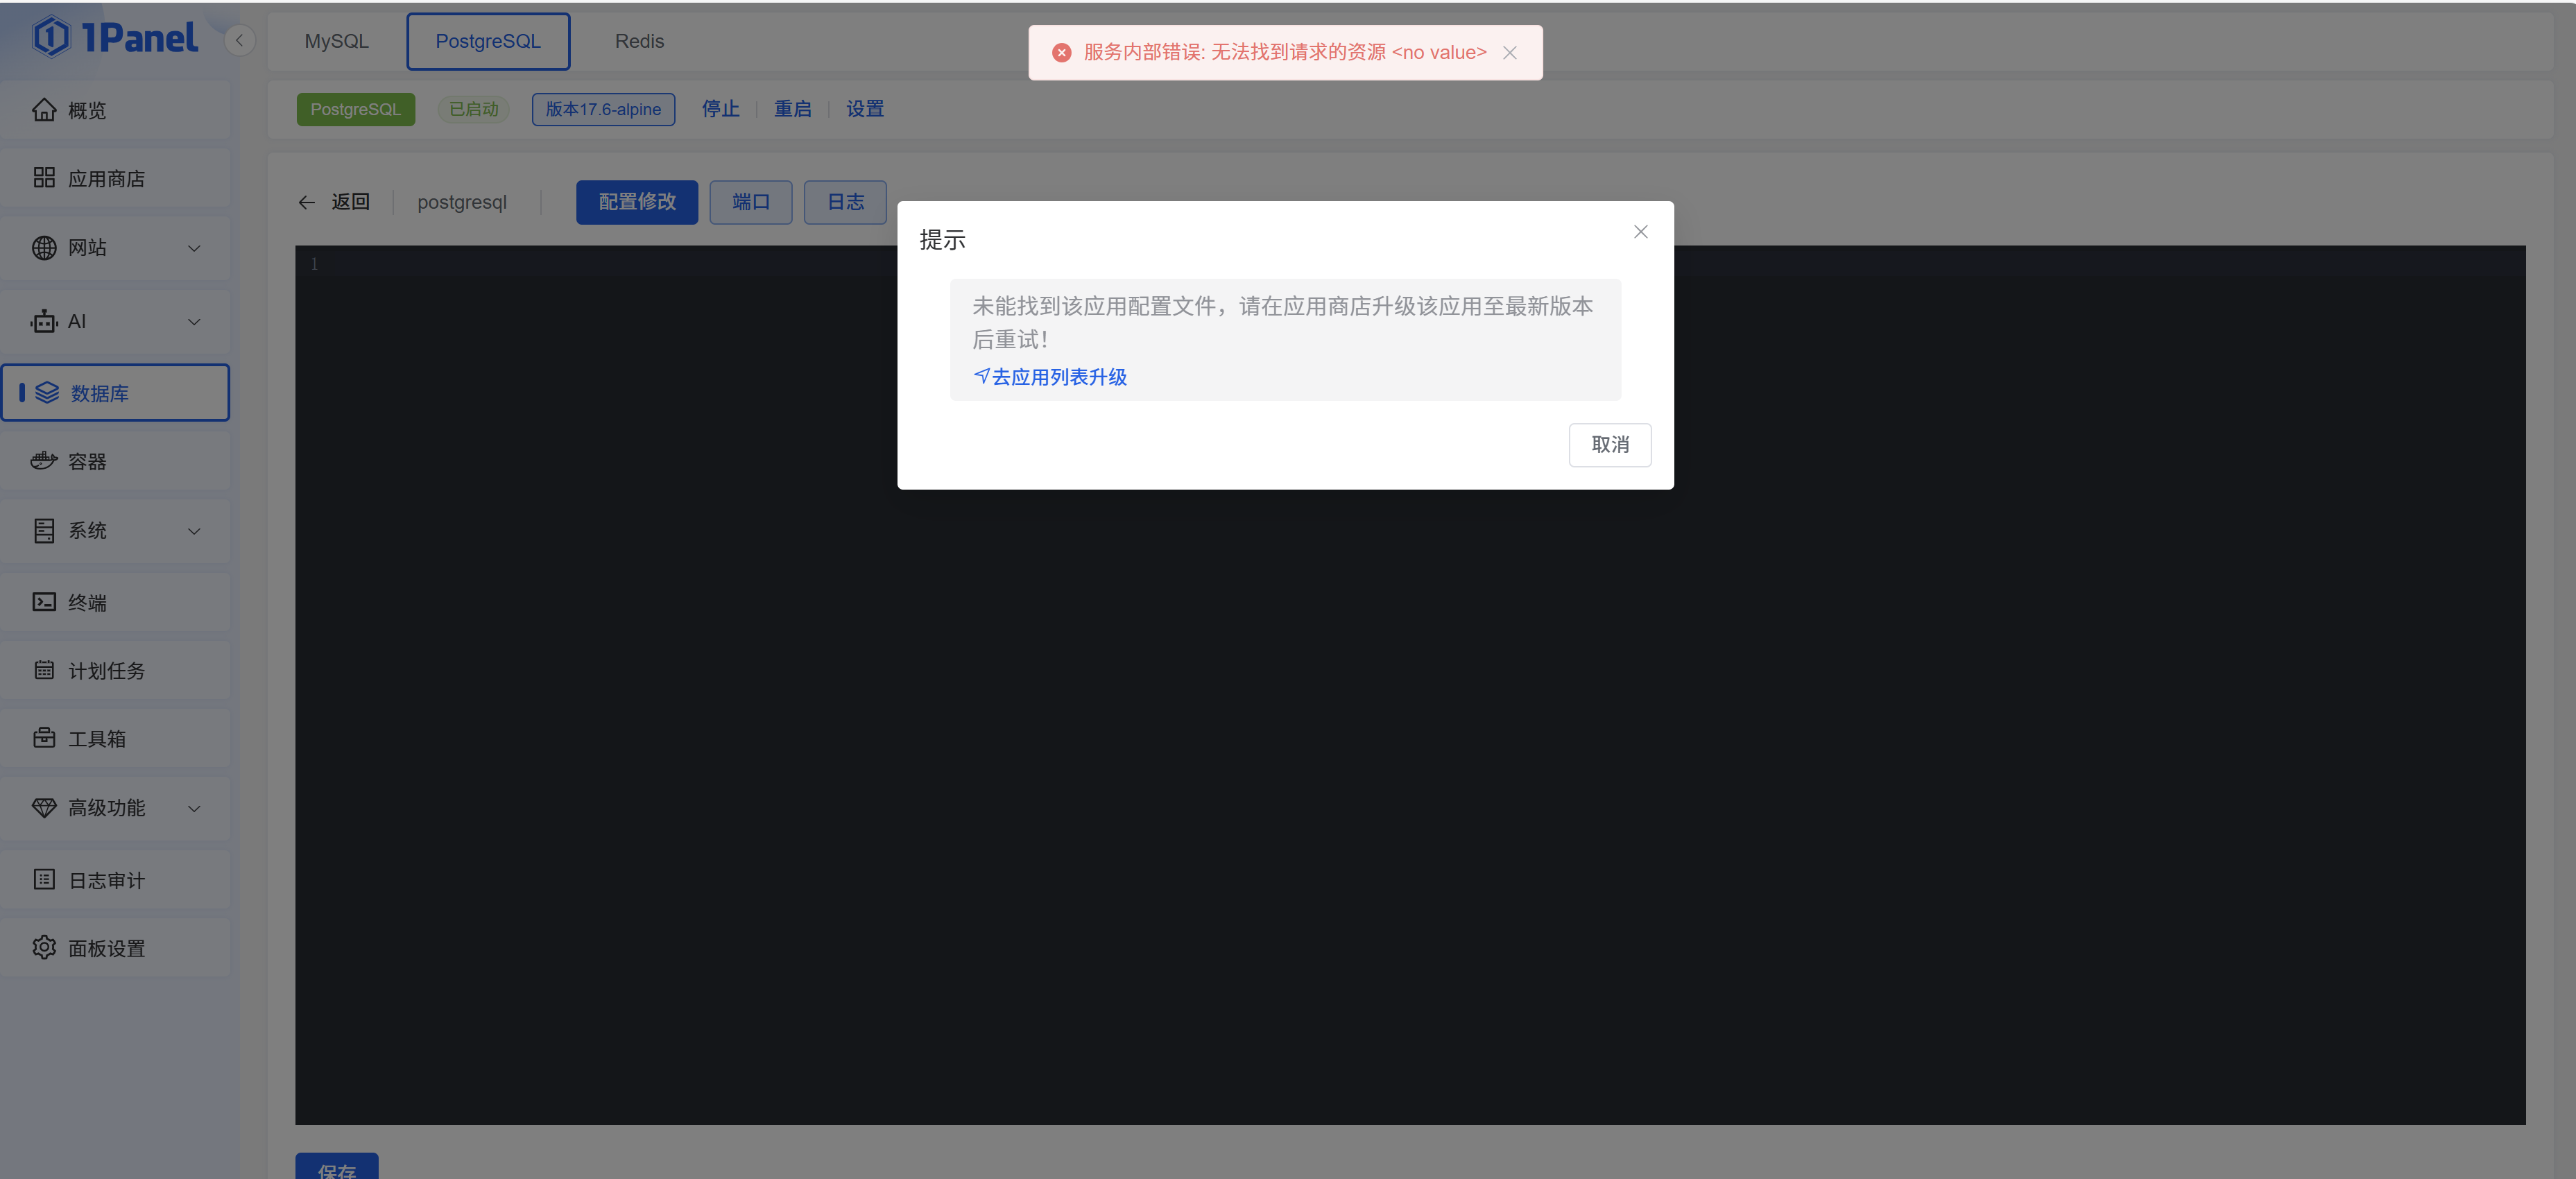2576x1179 pixels.
Task: Click the overview home icon in sidebar
Action: click(x=44, y=110)
